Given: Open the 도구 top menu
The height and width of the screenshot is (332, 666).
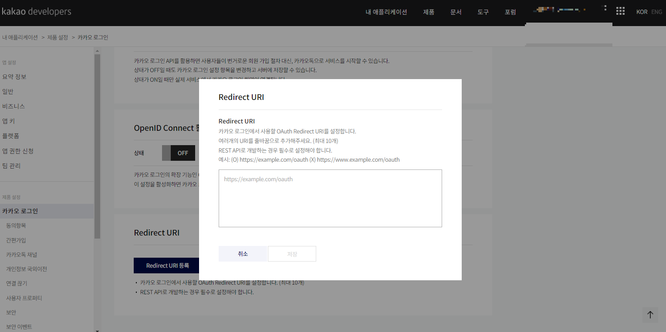Looking at the screenshot, I should [483, 12].
